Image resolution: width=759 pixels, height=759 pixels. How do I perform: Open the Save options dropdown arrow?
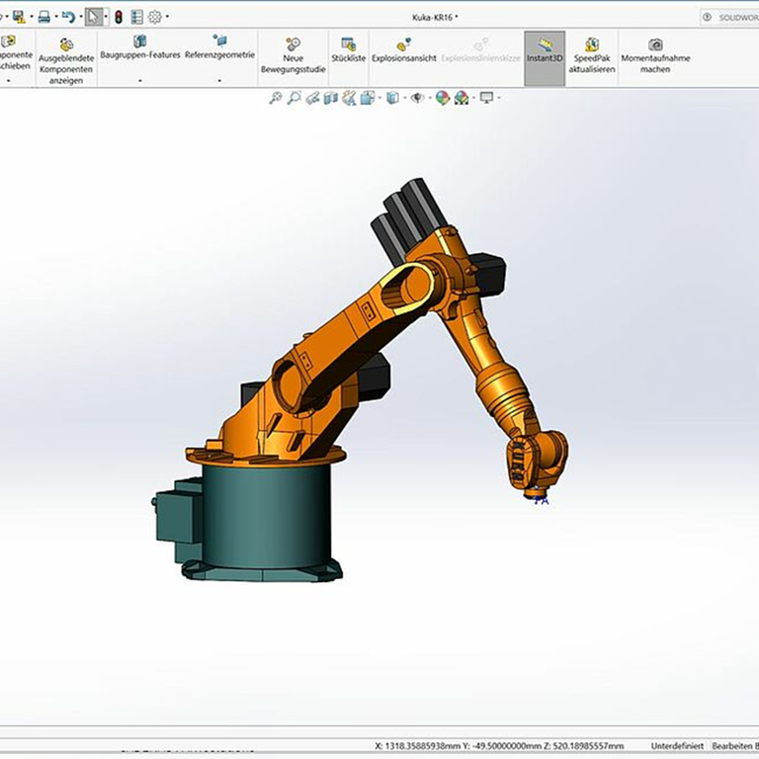[x=32, y=17]
